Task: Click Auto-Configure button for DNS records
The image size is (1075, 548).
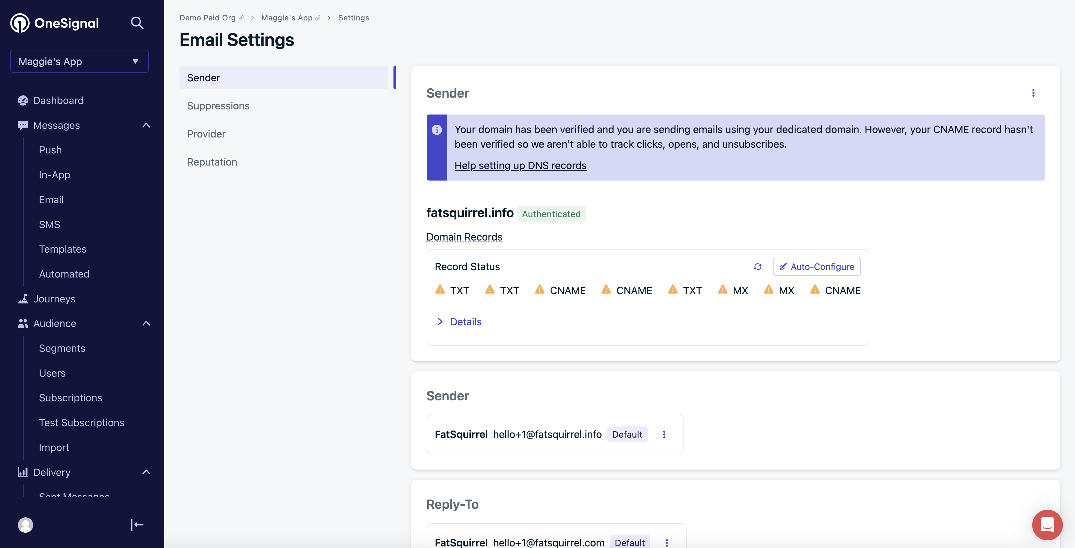Action: (816, 266)
